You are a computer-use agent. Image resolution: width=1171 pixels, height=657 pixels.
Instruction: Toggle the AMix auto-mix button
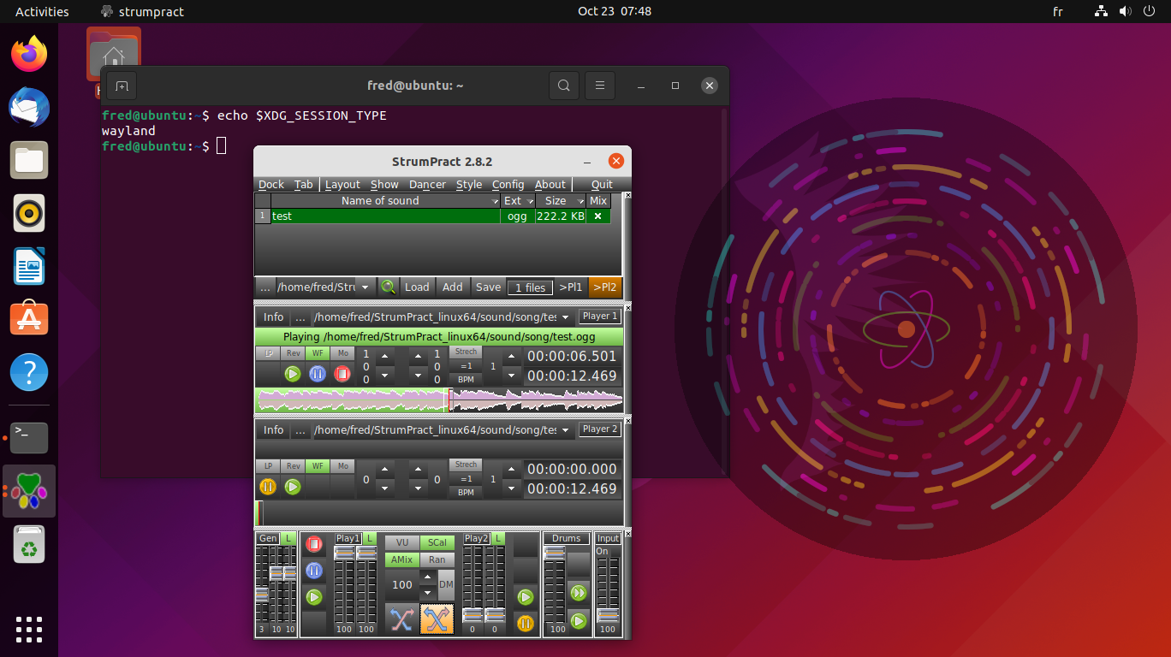[x=402, y=560]
